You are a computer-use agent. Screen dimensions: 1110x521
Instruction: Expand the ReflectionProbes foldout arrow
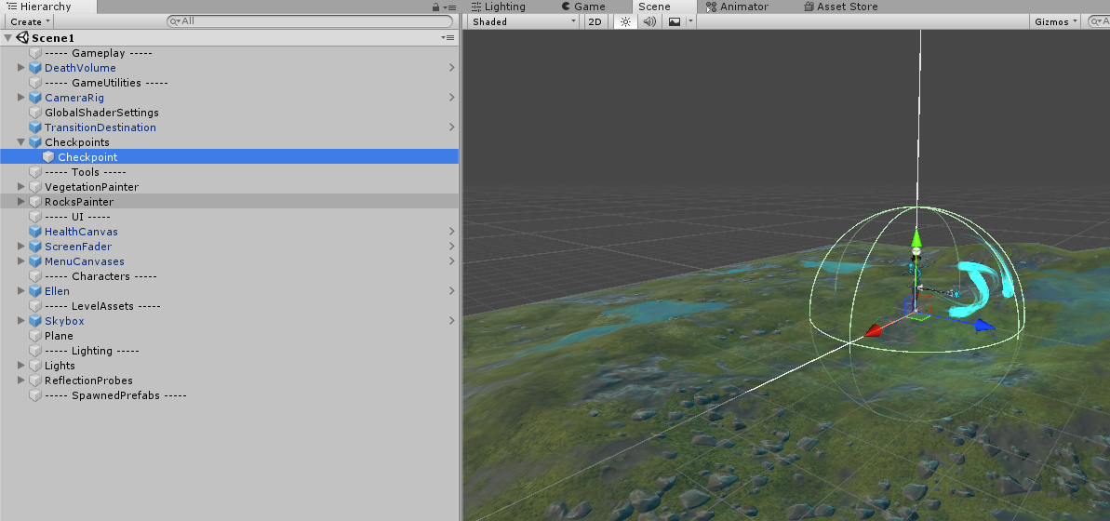click(x=21, y=381)
